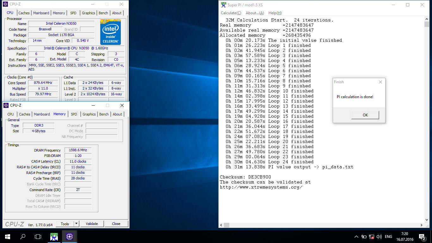Open the About menu in Super PI

[255, 13]
